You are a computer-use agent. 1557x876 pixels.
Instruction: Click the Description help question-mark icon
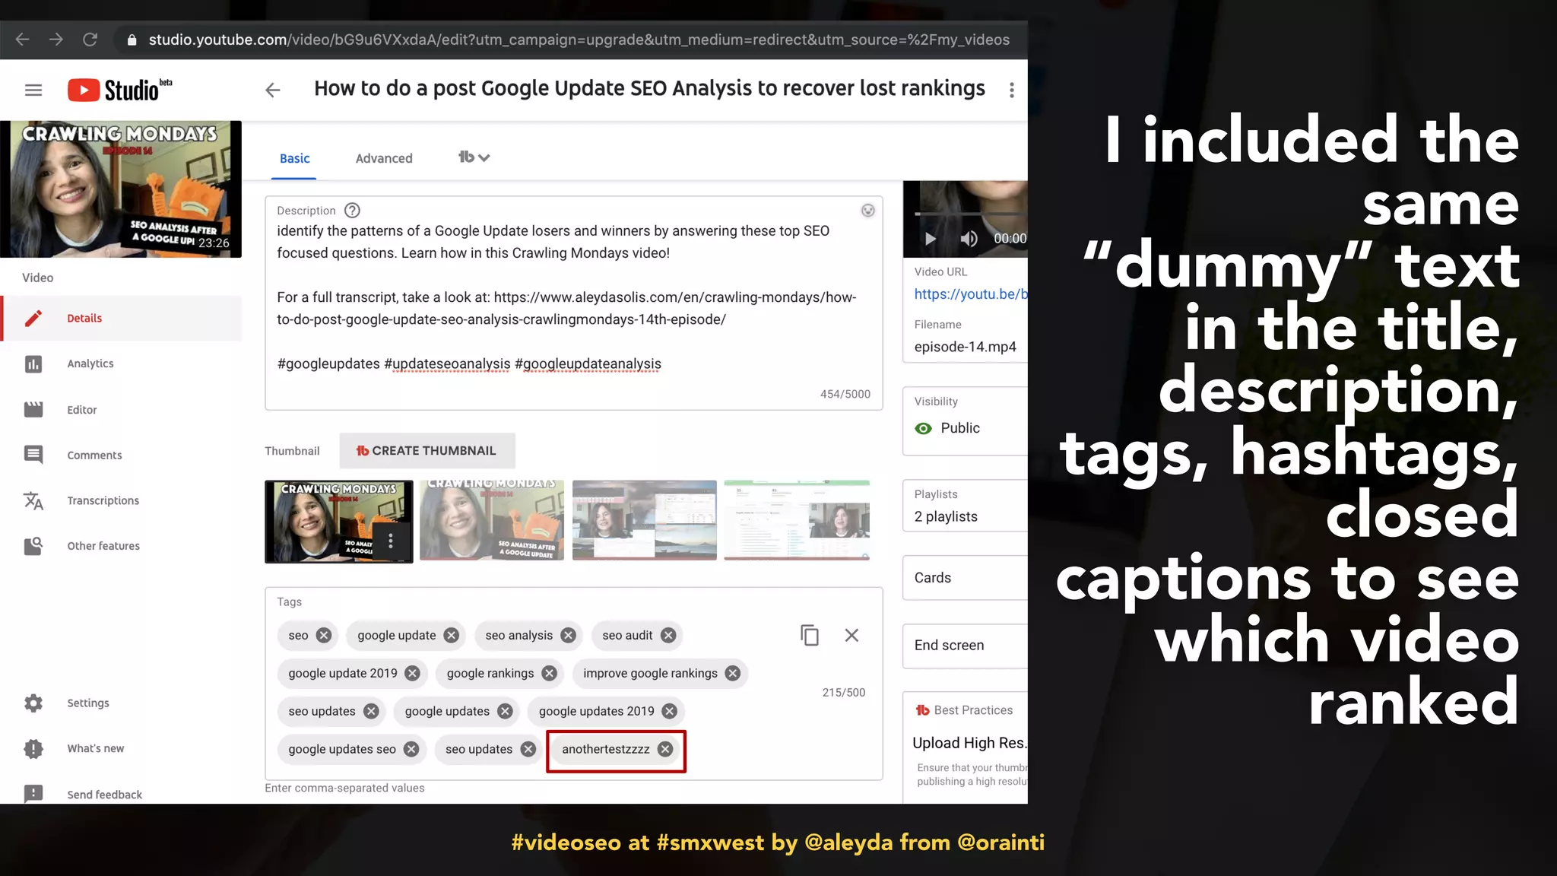352,211
